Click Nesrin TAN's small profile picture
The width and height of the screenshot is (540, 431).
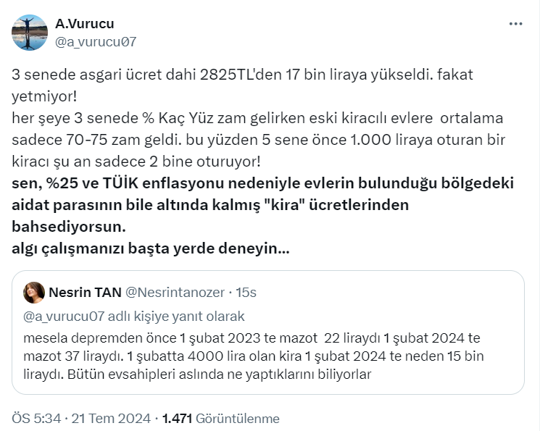coord(34,292)
